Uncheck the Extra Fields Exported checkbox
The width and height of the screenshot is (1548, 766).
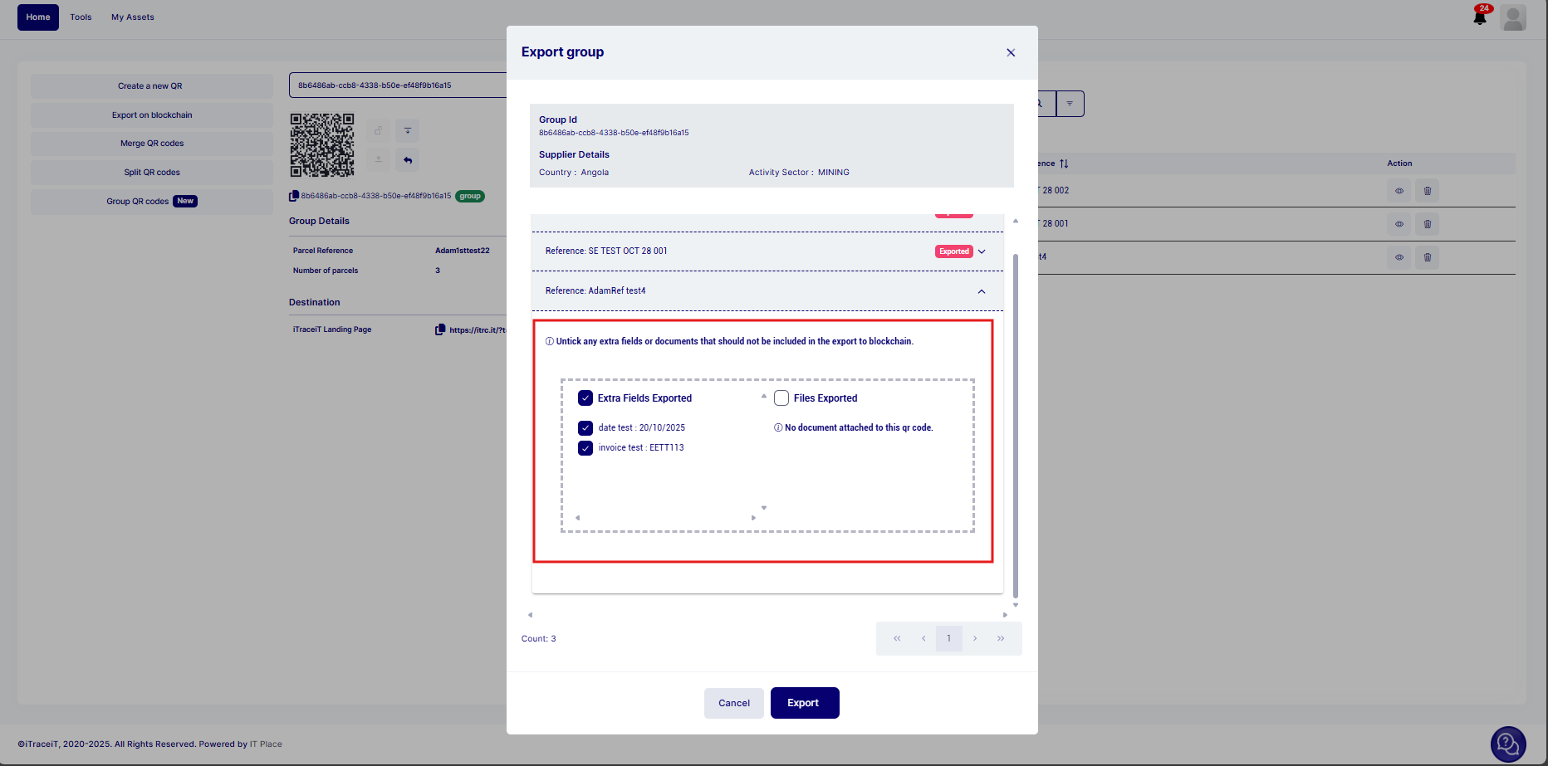(x=585, y=398)
